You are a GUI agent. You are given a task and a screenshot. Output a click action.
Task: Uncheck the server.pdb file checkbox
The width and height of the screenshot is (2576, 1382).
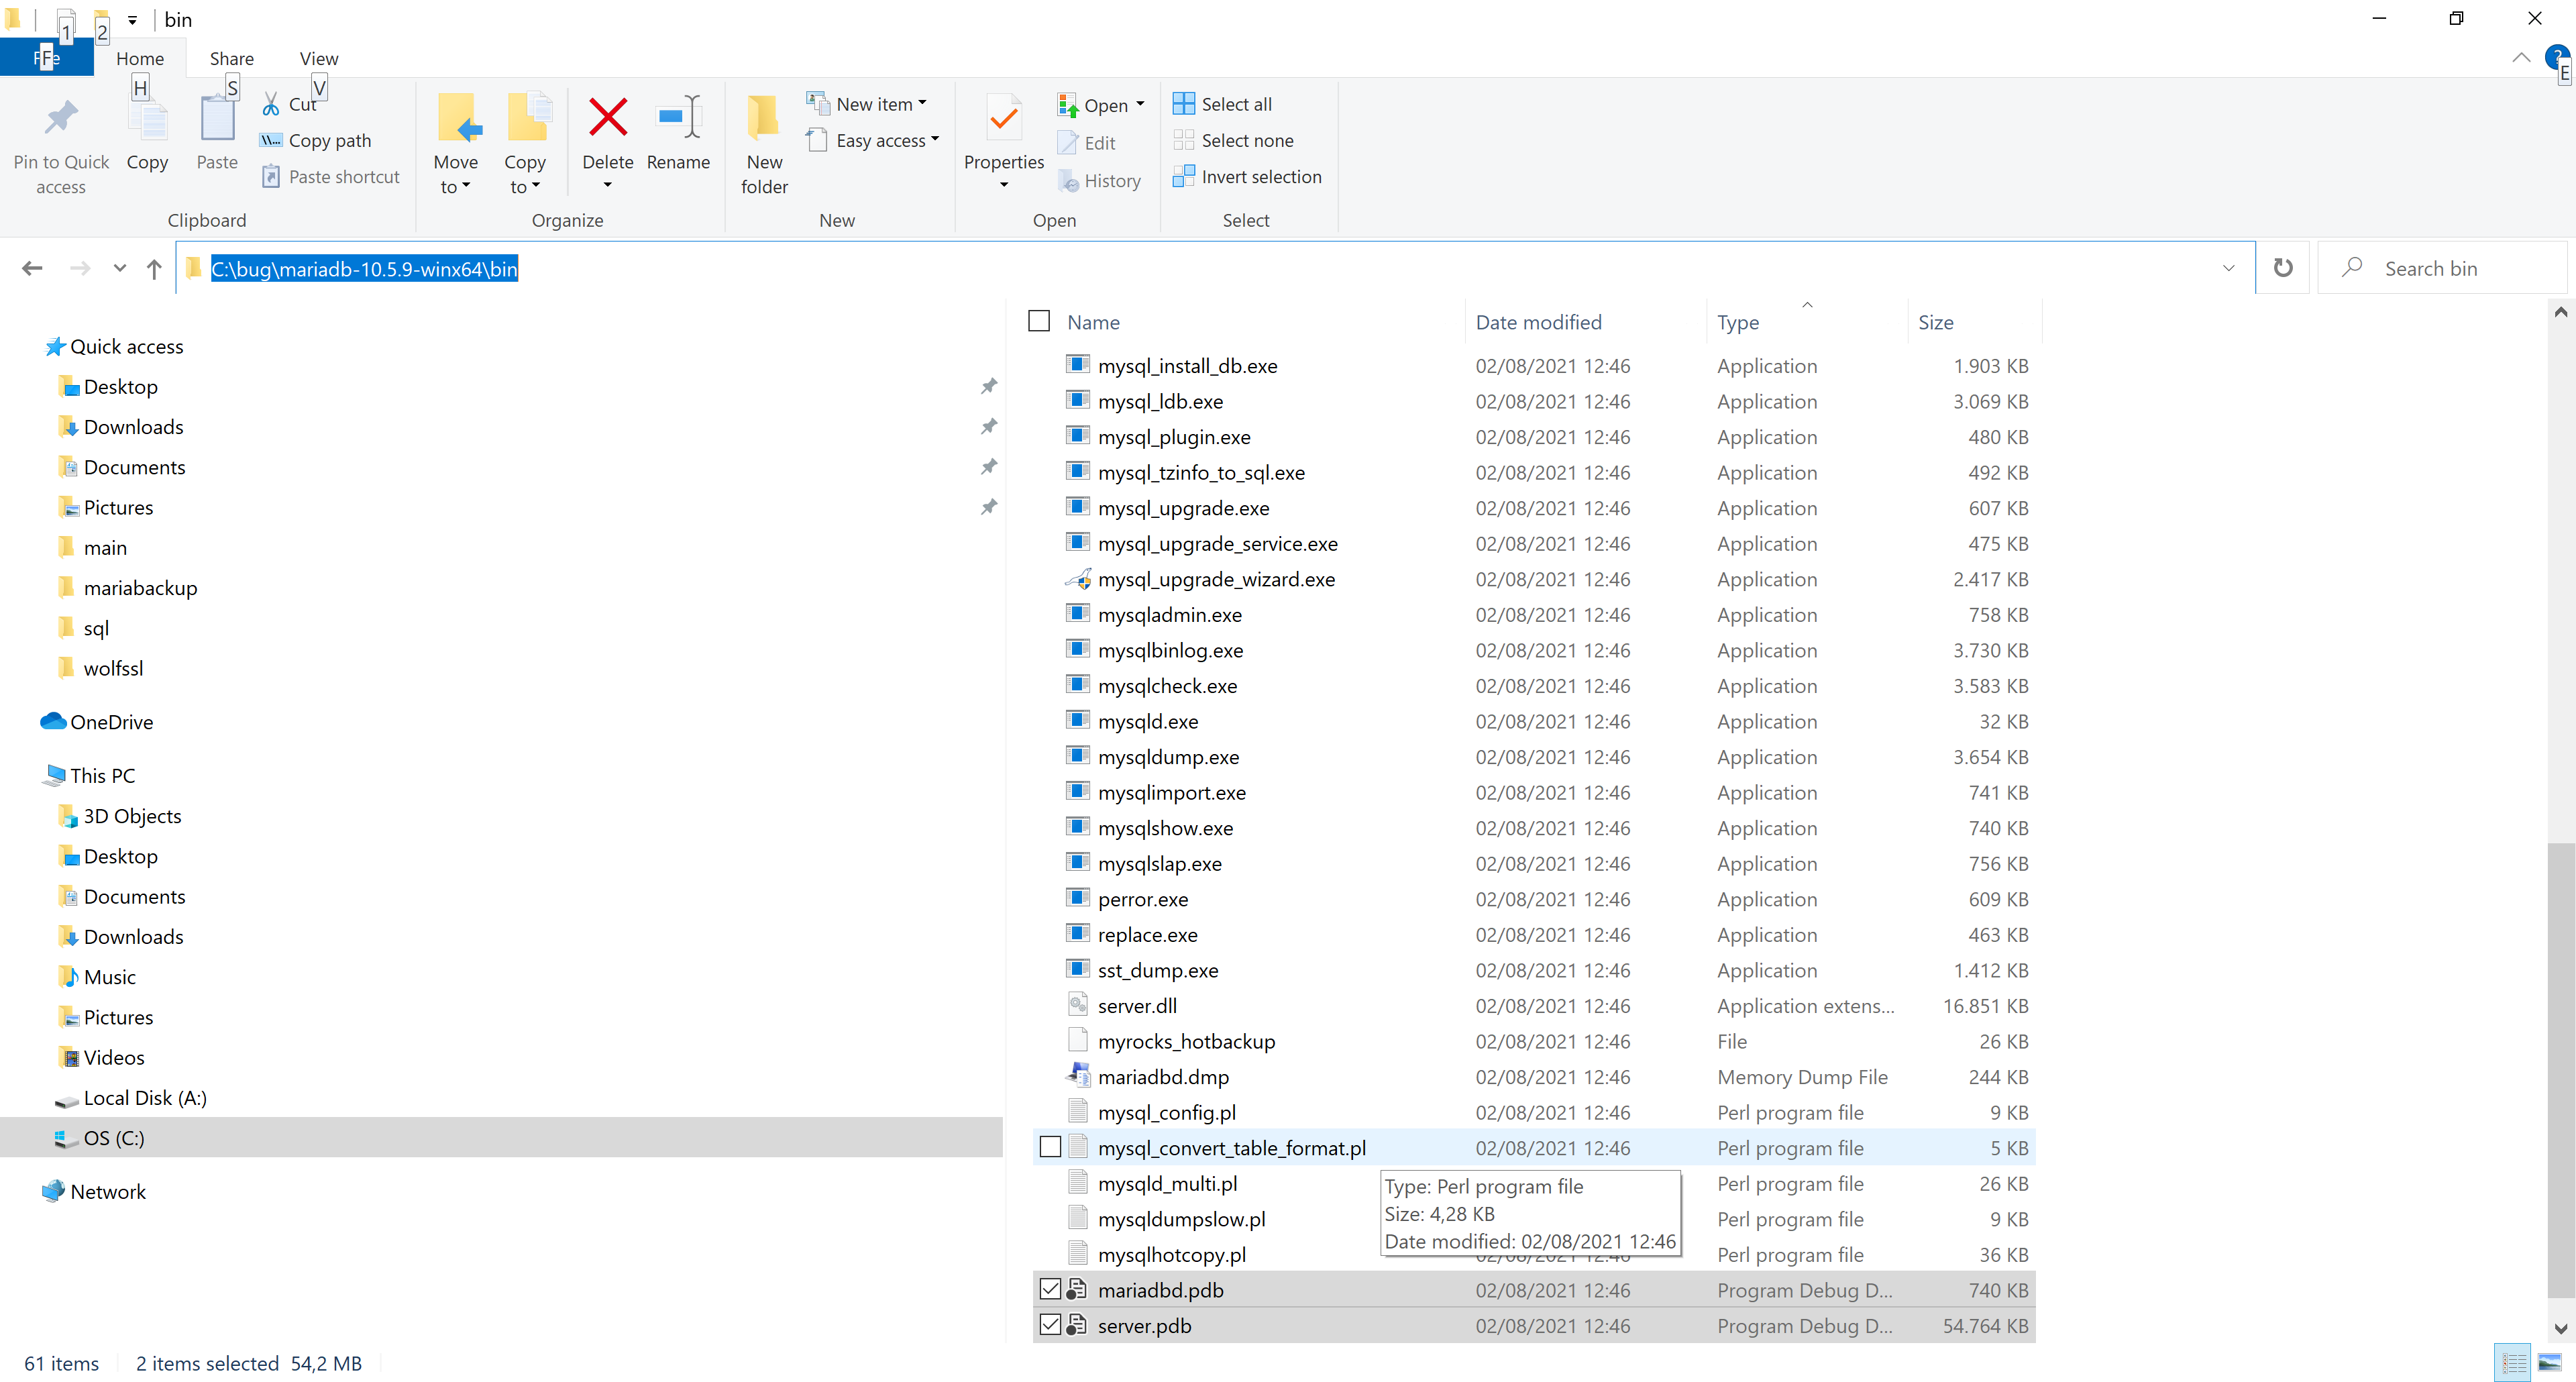(x=1050, y=1325)
